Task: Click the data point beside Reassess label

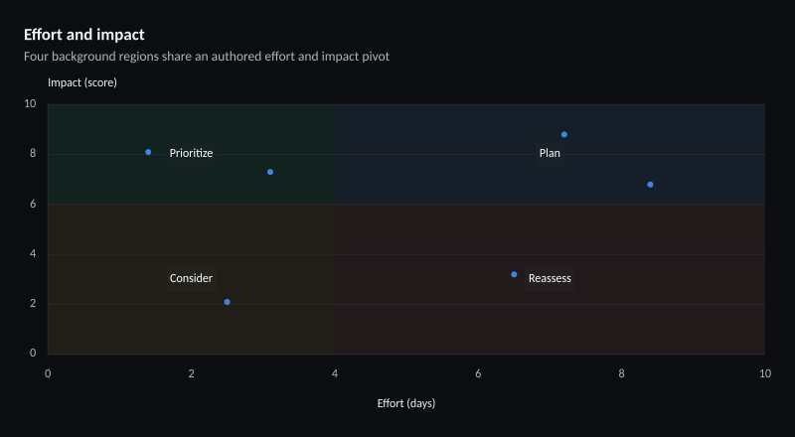Action: 514,274
